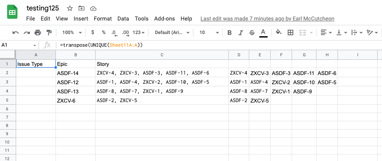Click the Undo arrow icon
This screenshot has width=382, height=161.
point(16,33)
